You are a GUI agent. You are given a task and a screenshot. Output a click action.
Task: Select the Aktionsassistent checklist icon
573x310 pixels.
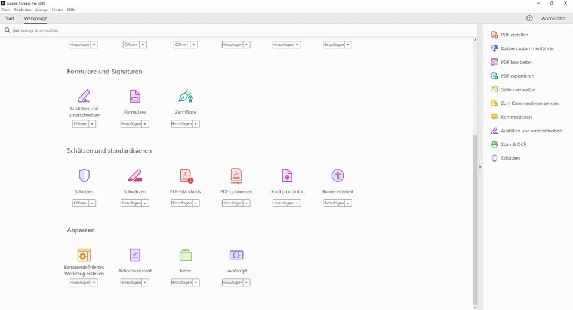pyautogui.click(x=135, y=255)
